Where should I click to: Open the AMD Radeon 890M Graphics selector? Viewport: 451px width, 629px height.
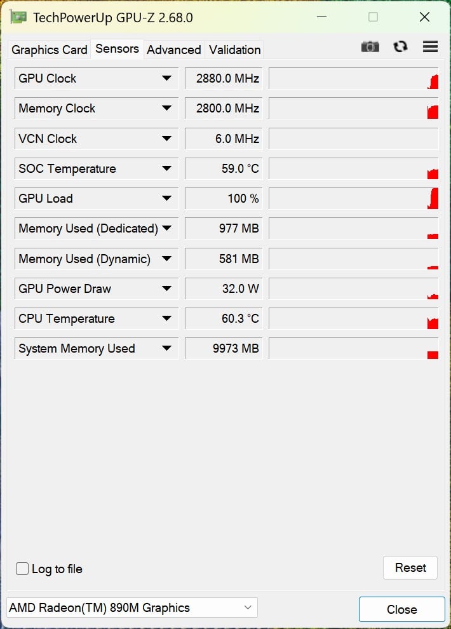132,607
